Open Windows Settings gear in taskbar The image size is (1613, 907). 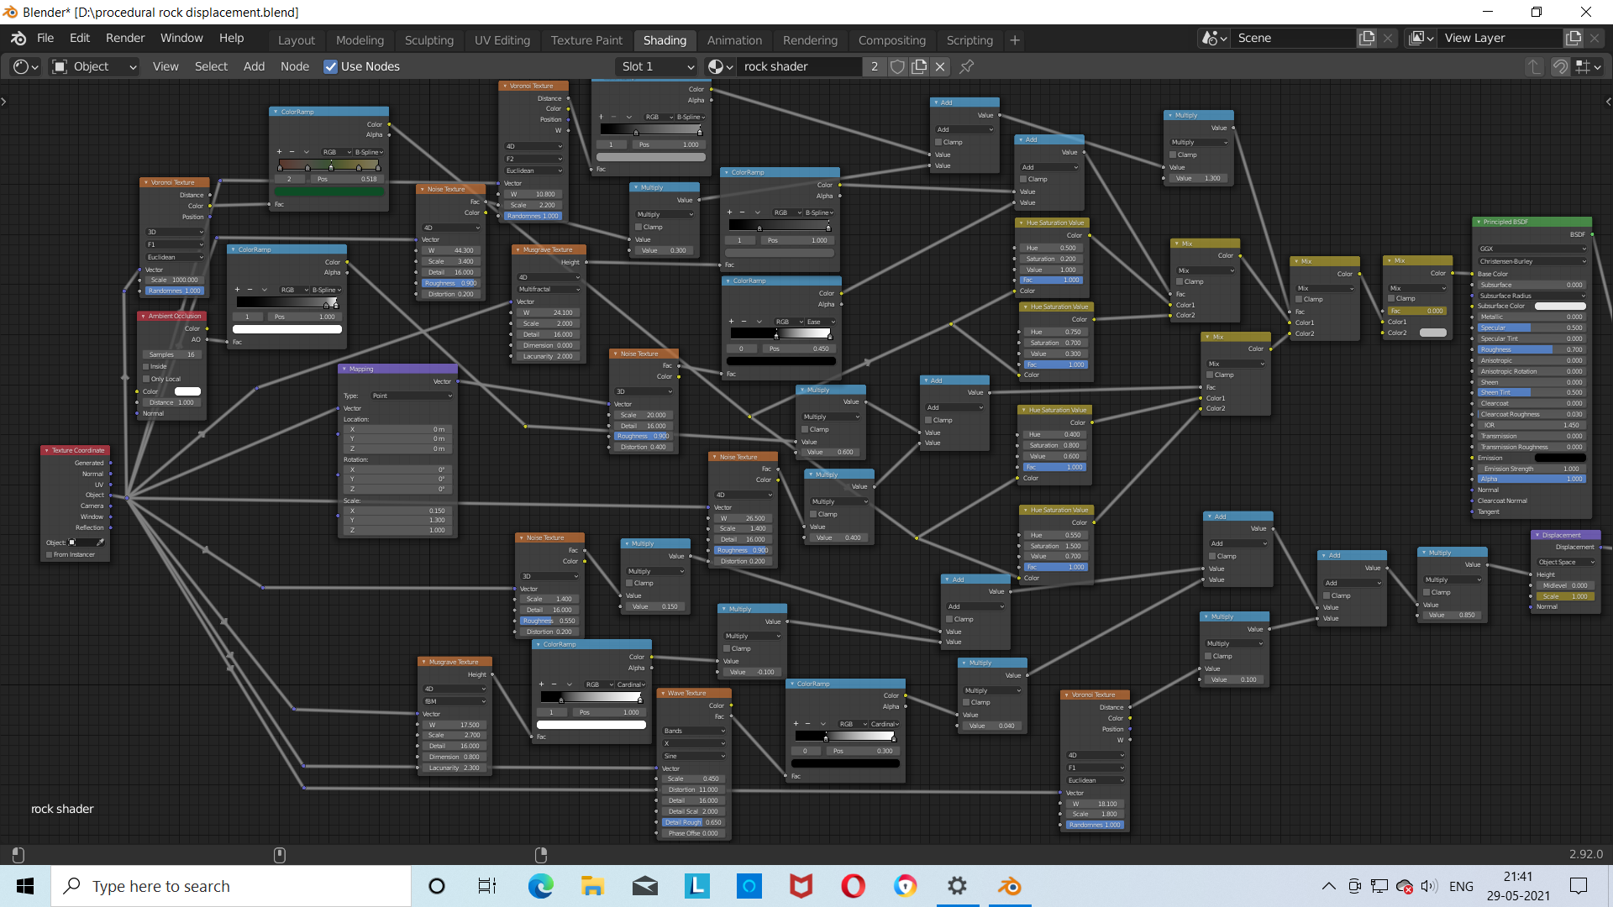tap(957, 886)
